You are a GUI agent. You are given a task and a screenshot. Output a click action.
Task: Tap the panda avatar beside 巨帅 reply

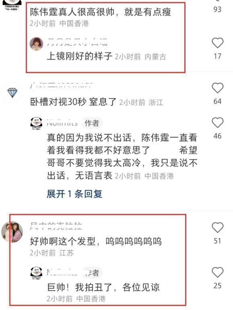[x=36, y=273]
